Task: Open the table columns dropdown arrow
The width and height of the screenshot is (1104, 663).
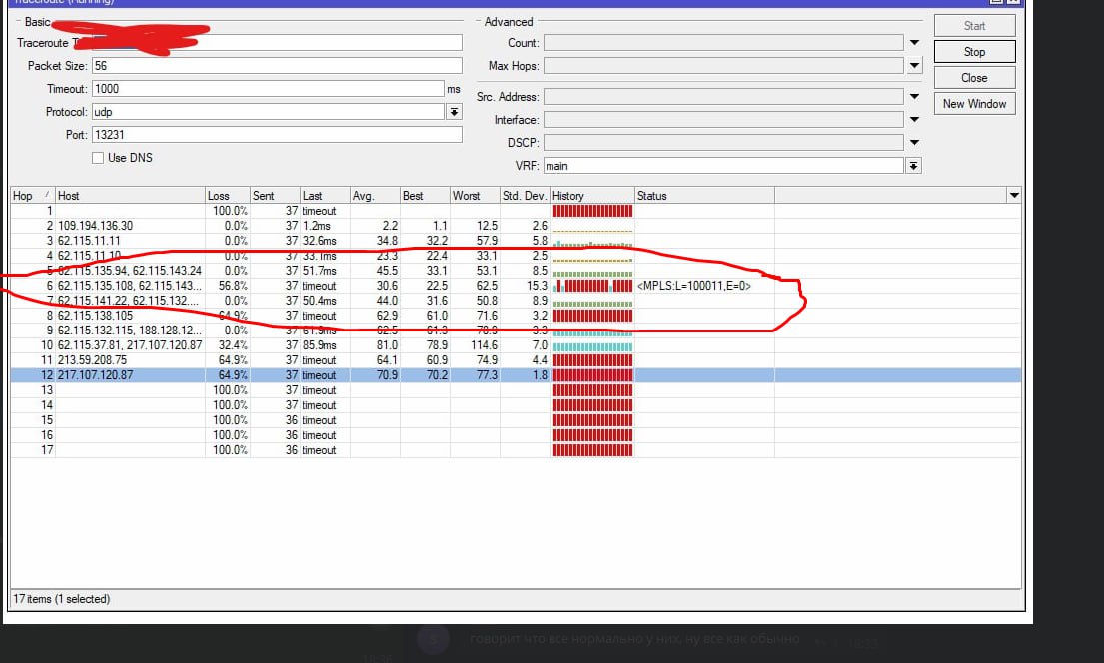Action: (1014, 195)
